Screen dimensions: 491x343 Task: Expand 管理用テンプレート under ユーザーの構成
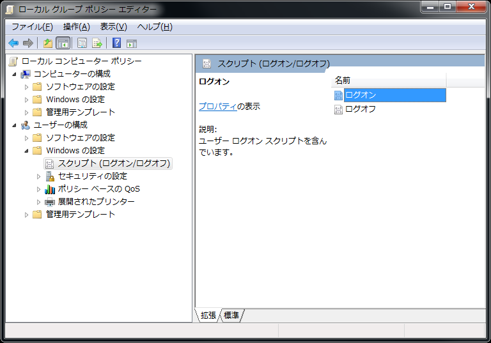point(26,215)
